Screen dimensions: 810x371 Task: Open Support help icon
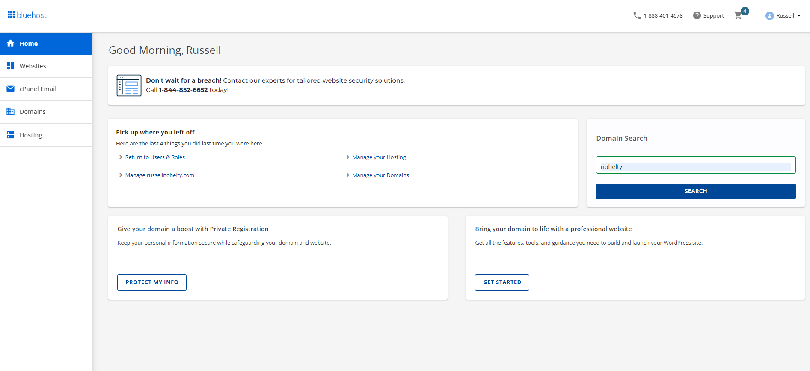click(697, 15)
